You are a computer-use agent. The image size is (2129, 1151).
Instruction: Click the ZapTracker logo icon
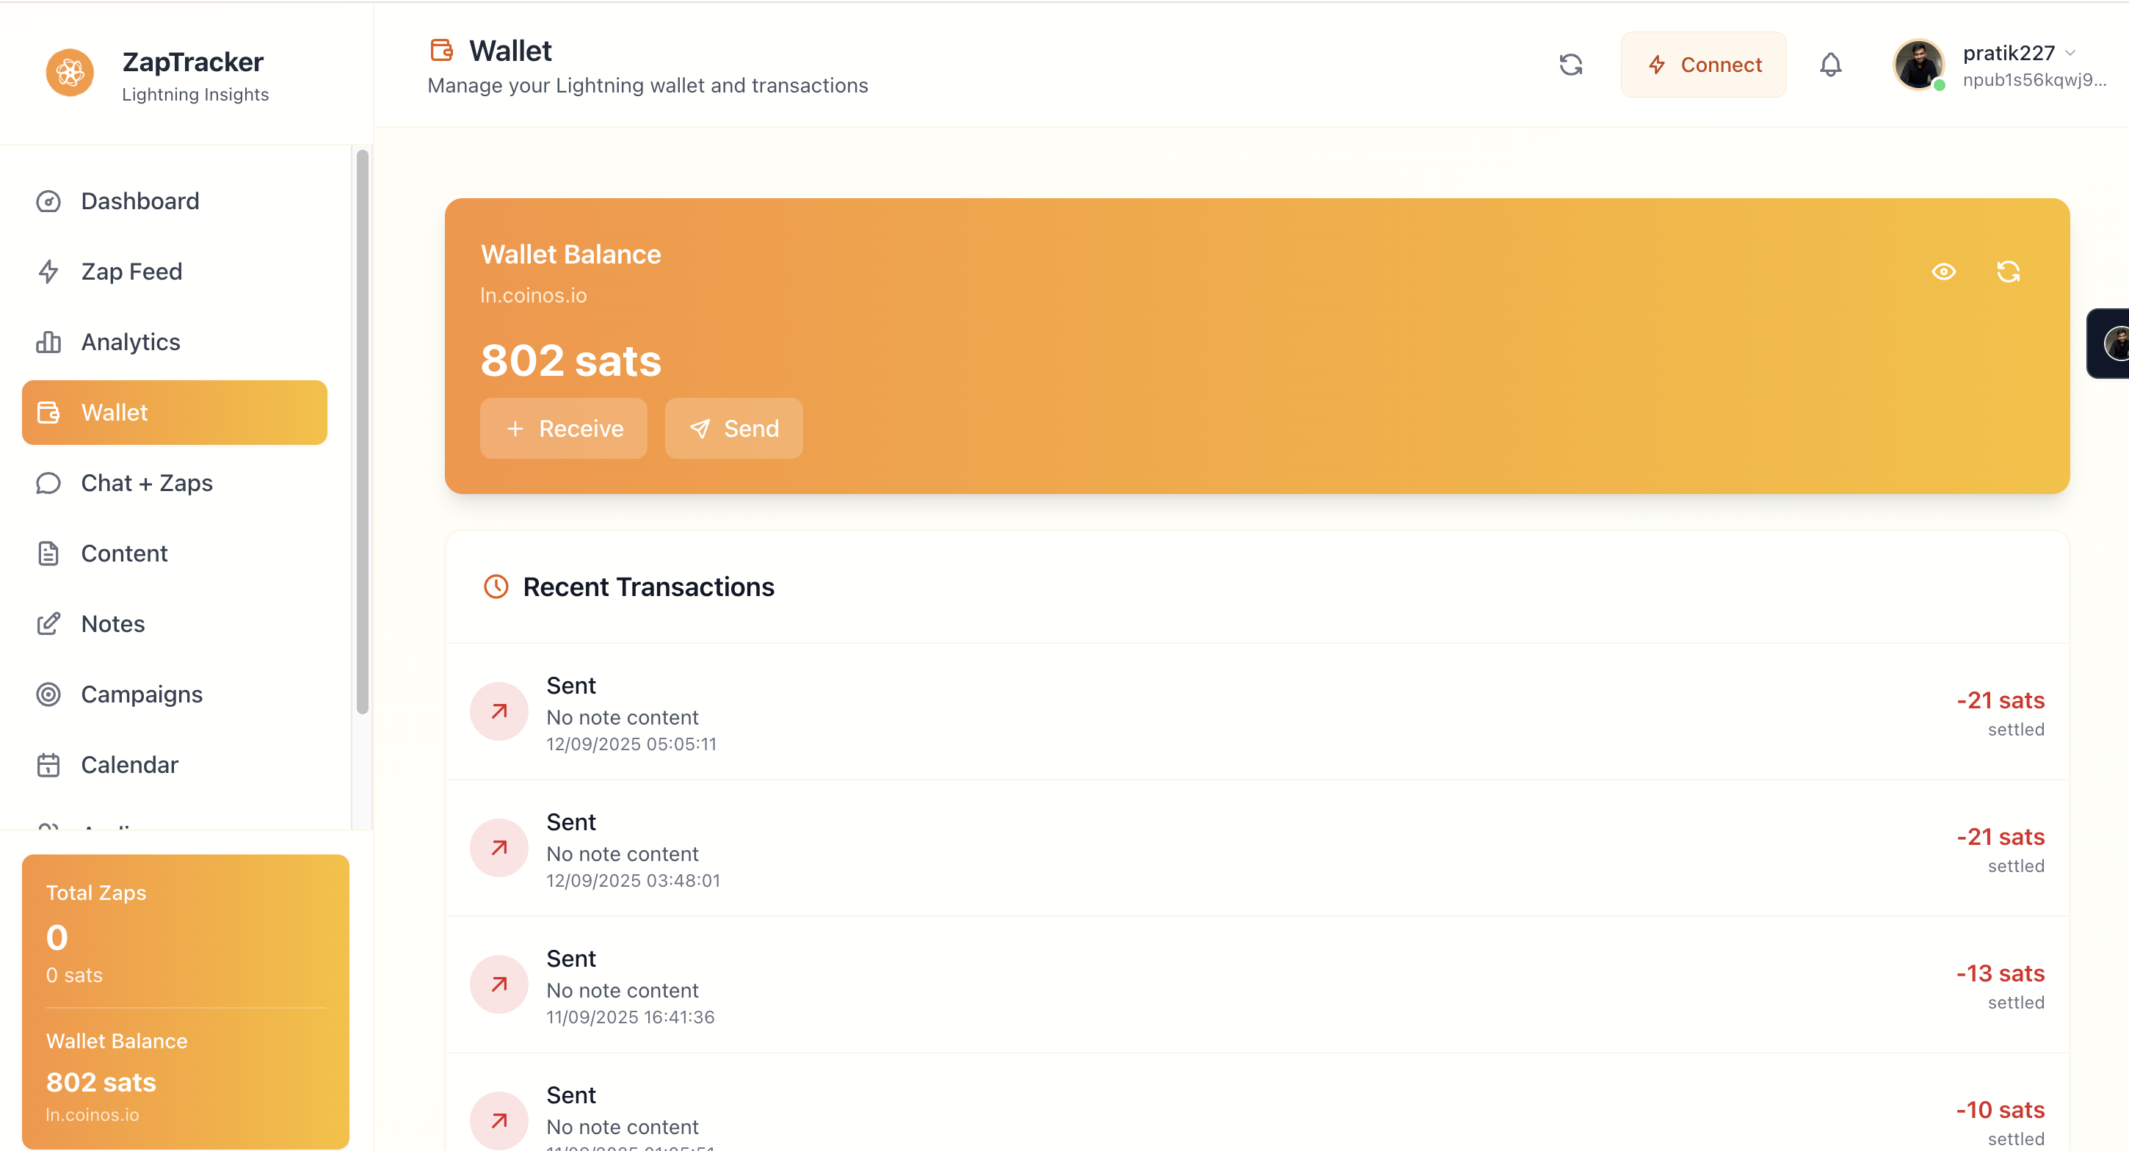[70, 73]
